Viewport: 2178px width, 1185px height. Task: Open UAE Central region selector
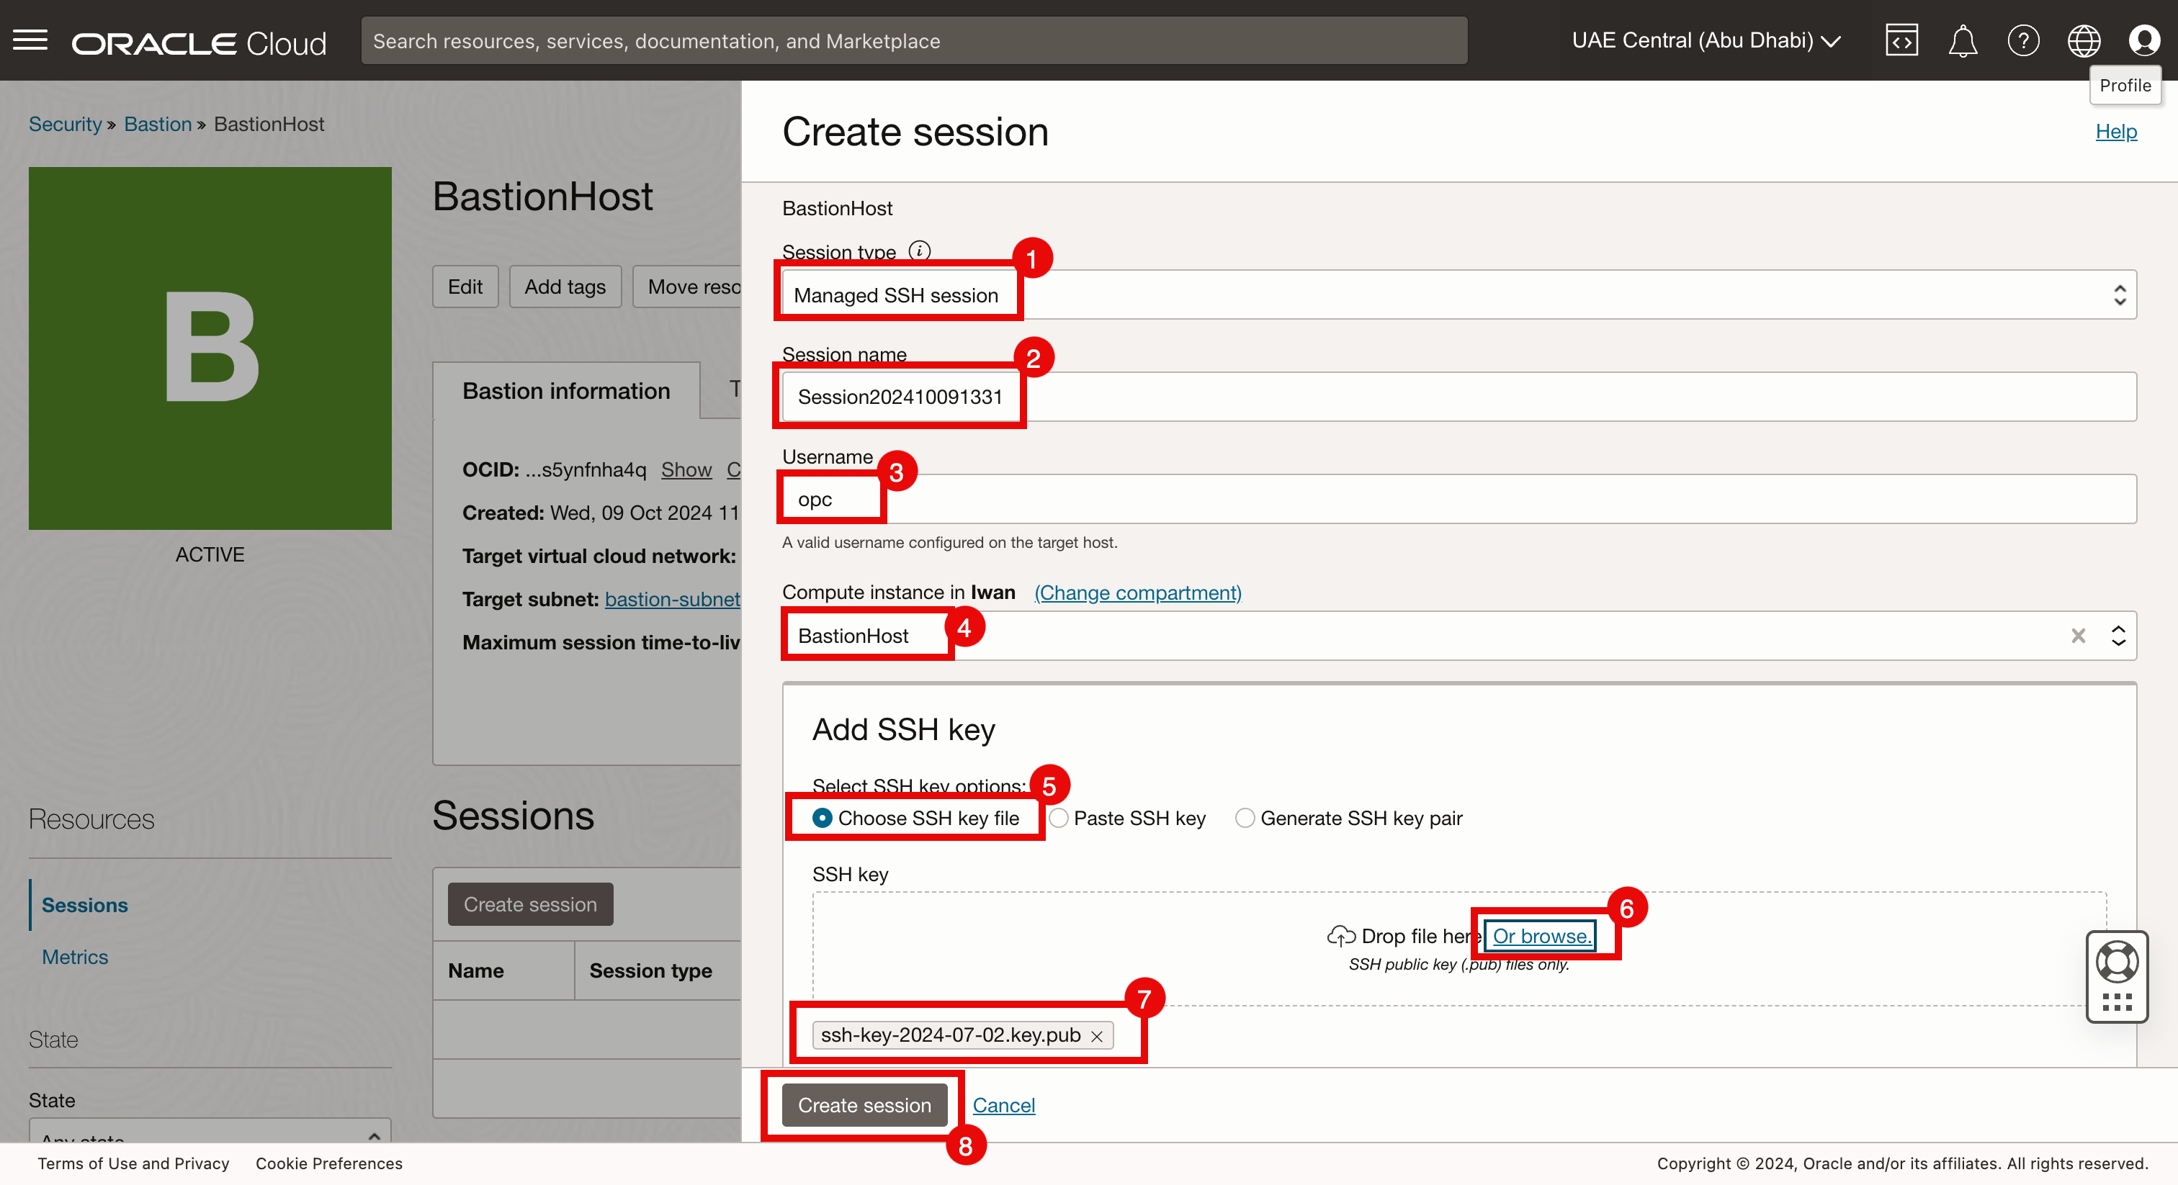(1706, 40)
